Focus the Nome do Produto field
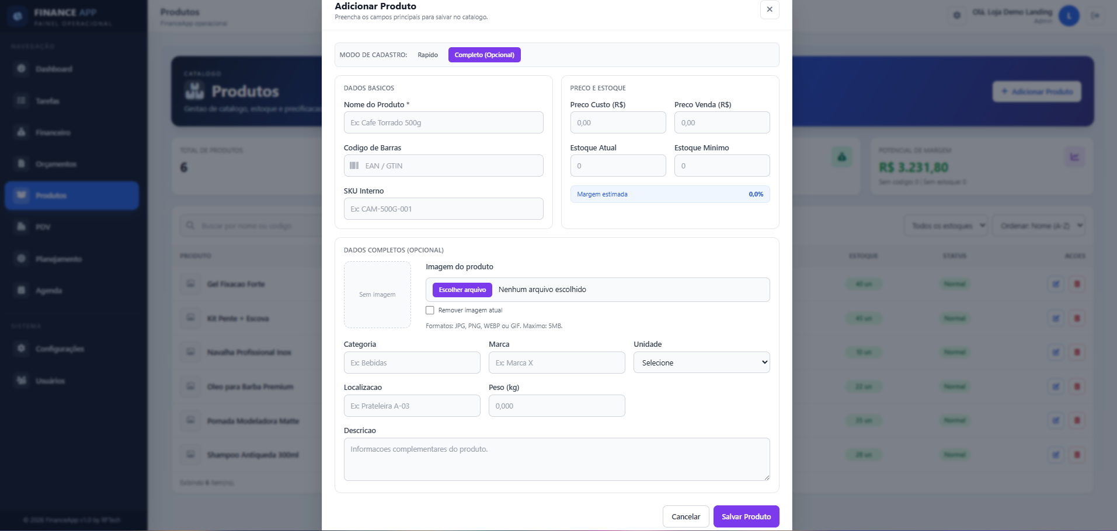 [x=444, y=122]
